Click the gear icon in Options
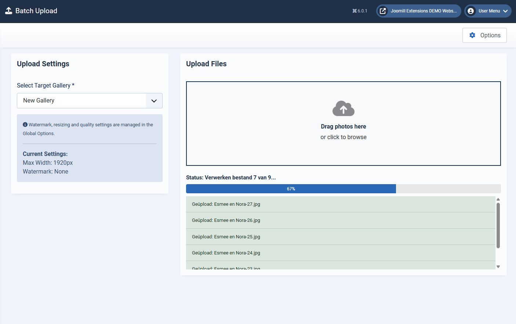This screenshot has width=516, height=324. [472, 35]
